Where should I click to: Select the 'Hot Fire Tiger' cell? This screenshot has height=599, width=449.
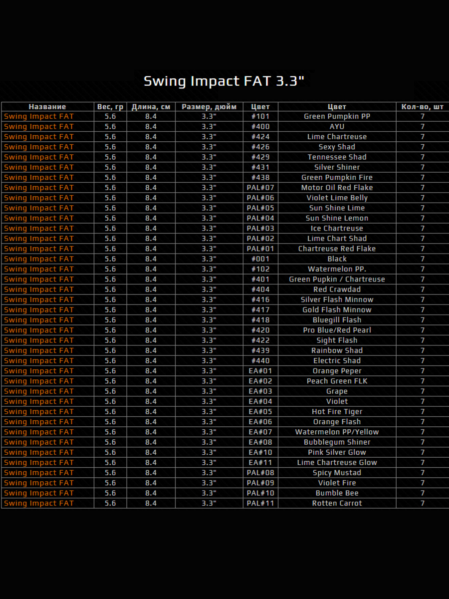pyautogui.click(x=337, y=412)
